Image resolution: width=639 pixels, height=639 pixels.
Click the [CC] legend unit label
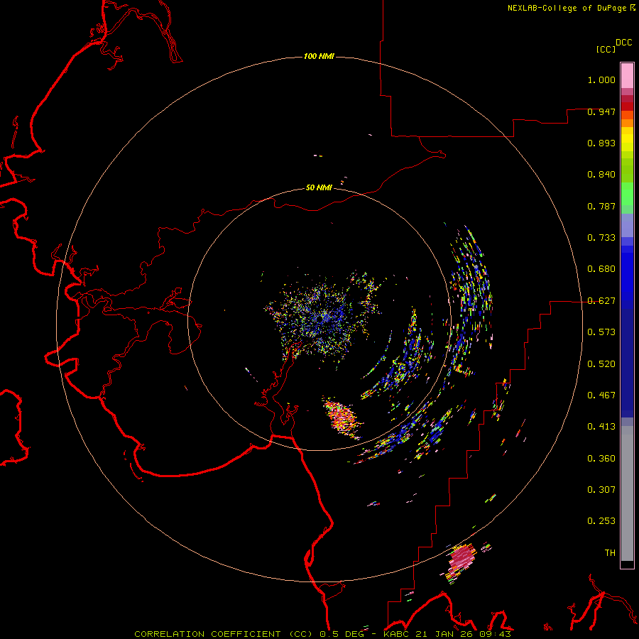[606, 49]
